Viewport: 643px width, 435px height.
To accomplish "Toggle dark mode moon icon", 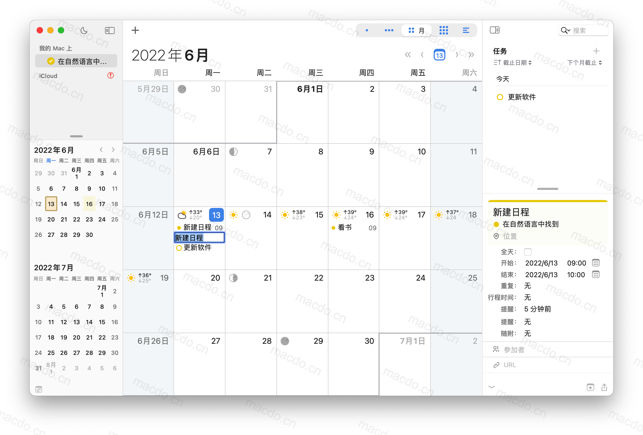I will (x=84, y=31).
